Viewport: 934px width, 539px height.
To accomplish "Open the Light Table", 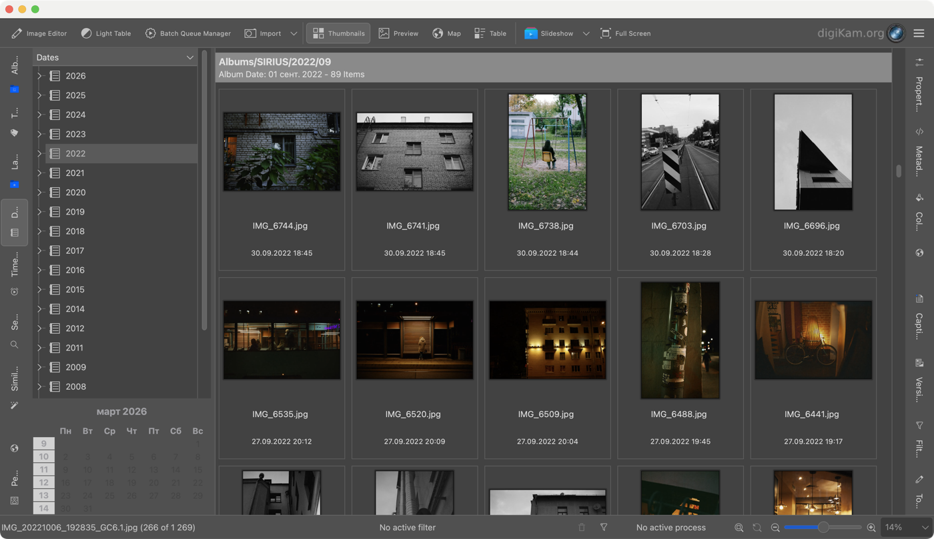I will pos(105,33).
